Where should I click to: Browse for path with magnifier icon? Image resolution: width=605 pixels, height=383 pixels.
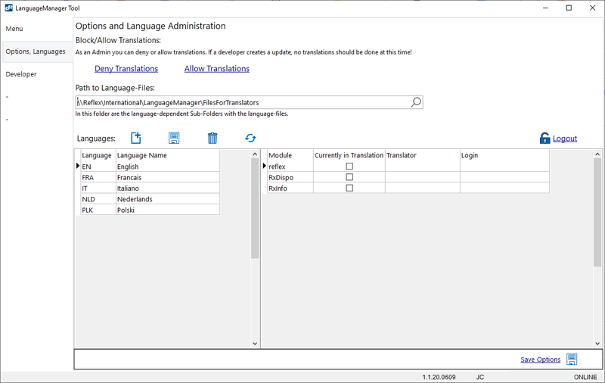click(416, 102)
